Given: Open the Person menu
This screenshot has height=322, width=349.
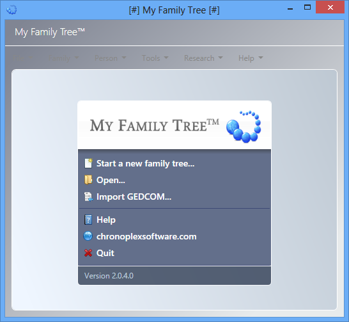Looking at the screenshot, I should coord(110,58).
